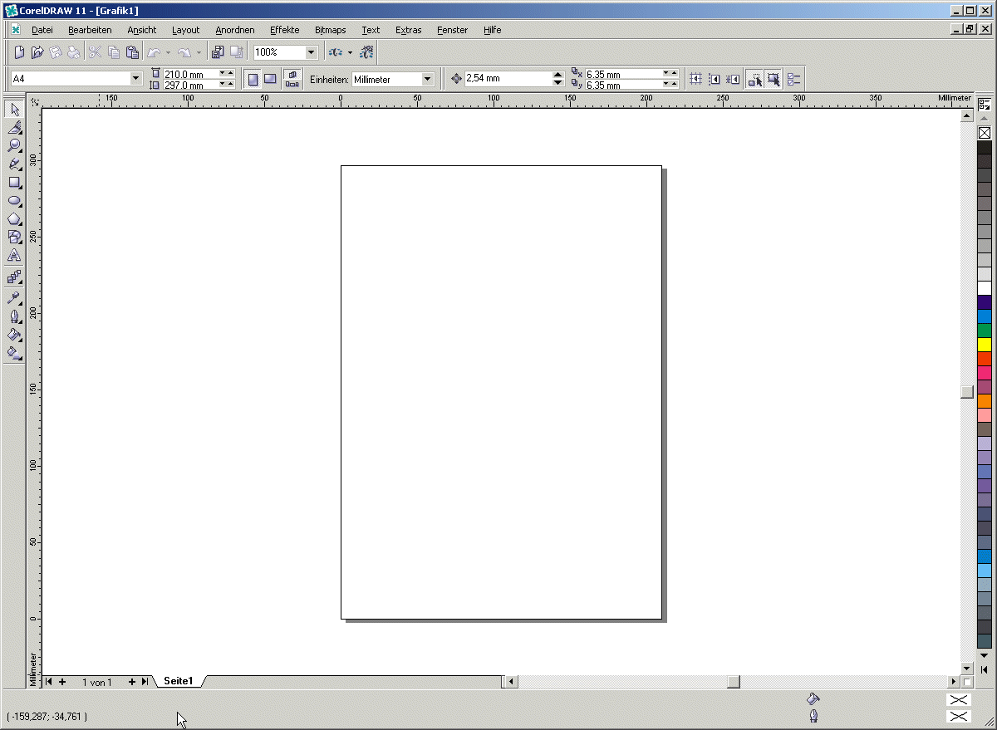
Task: Toggle draw complex objects when moving
Action: (754, 79)
